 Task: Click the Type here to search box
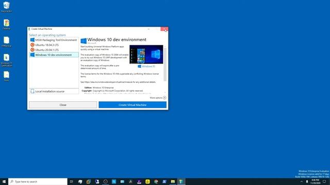click(38, 181)
